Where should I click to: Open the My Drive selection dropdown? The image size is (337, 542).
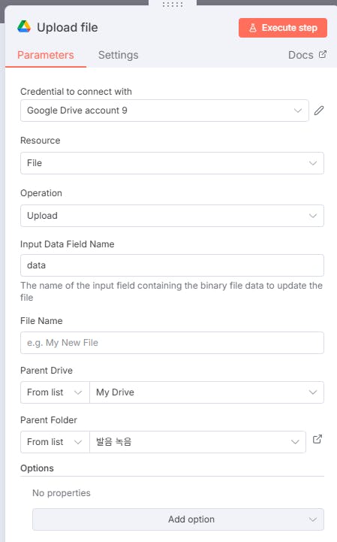pyautogui.click(x=206, y=392)
